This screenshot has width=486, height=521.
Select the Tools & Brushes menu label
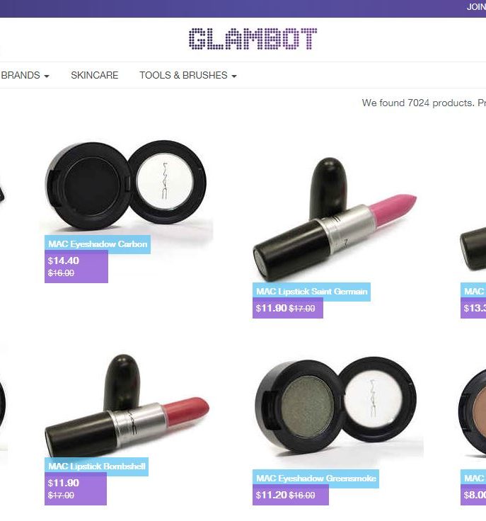point(183,75)
